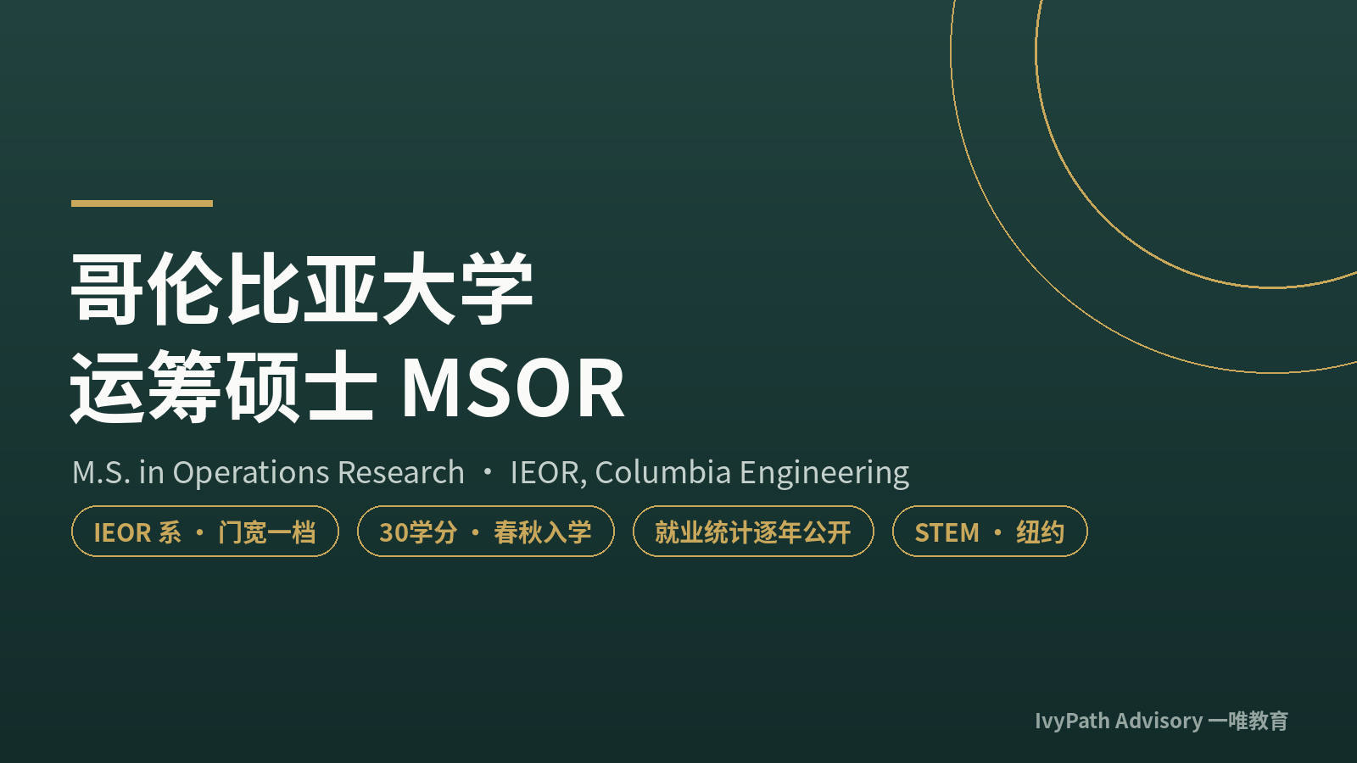Click the IvyPath Advisory 一唯教育 footer text
This screenshot has height=763, width=1357.
(x=1161, y=721)
